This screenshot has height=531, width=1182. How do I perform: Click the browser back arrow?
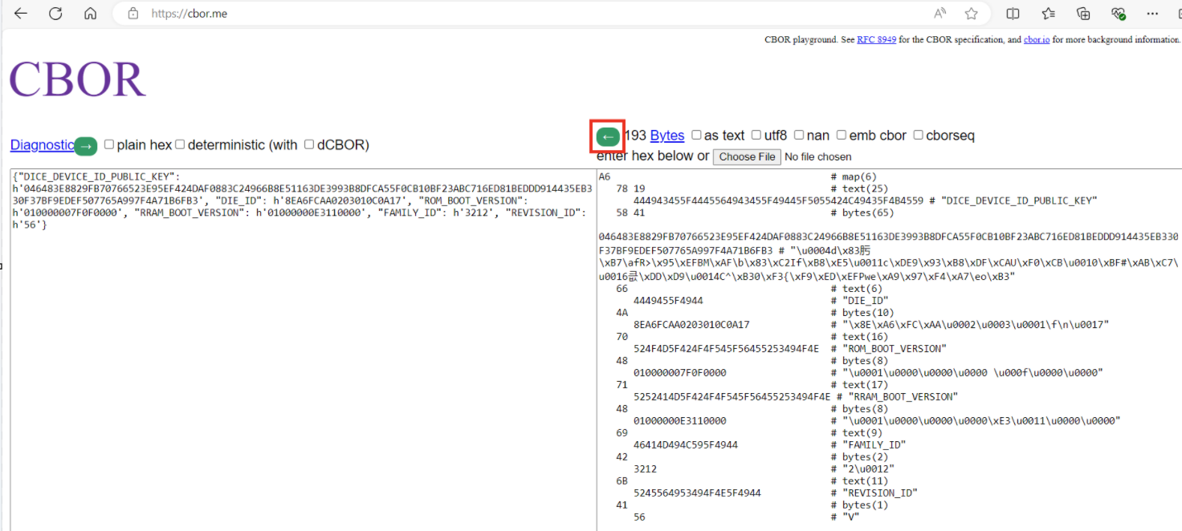pos(21,14)
